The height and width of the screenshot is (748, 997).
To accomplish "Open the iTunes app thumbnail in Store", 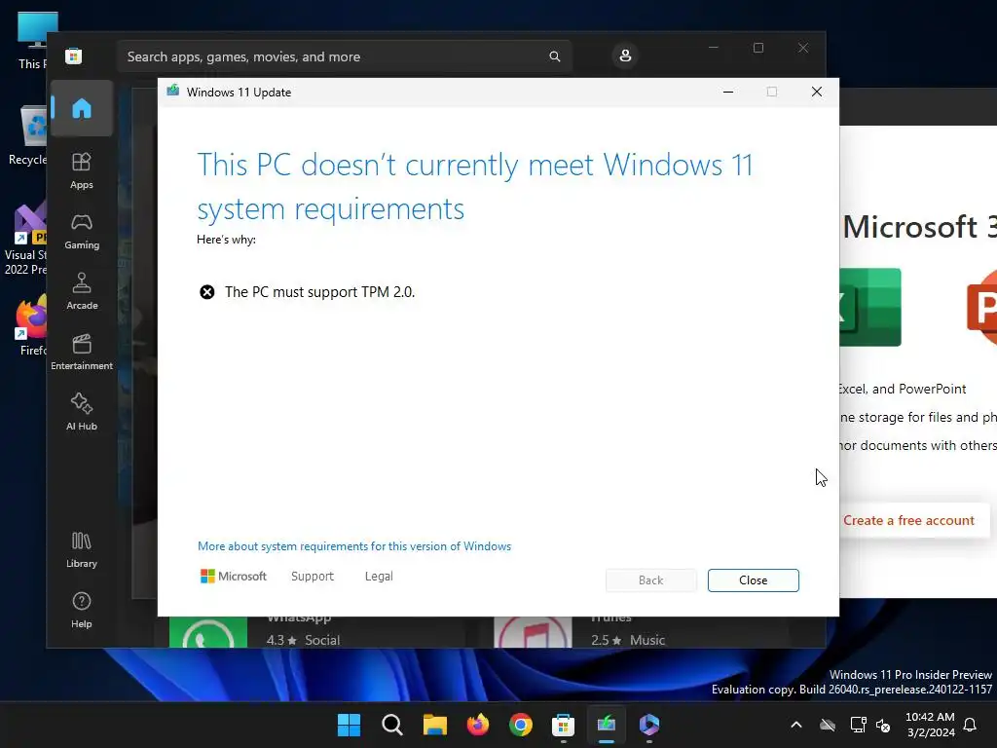I will coord(533,632).
